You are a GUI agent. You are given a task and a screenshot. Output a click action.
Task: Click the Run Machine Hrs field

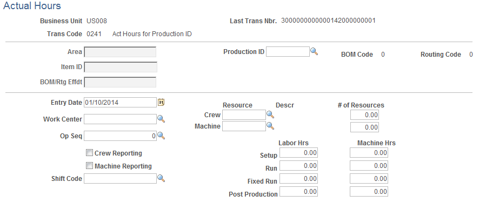pyautogui.click(x=369, y=166)
